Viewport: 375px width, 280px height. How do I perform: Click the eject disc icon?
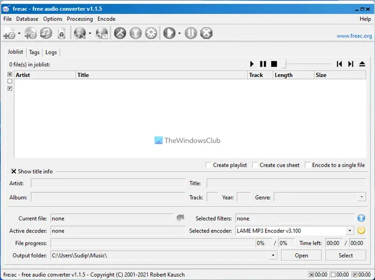[362, 64]
